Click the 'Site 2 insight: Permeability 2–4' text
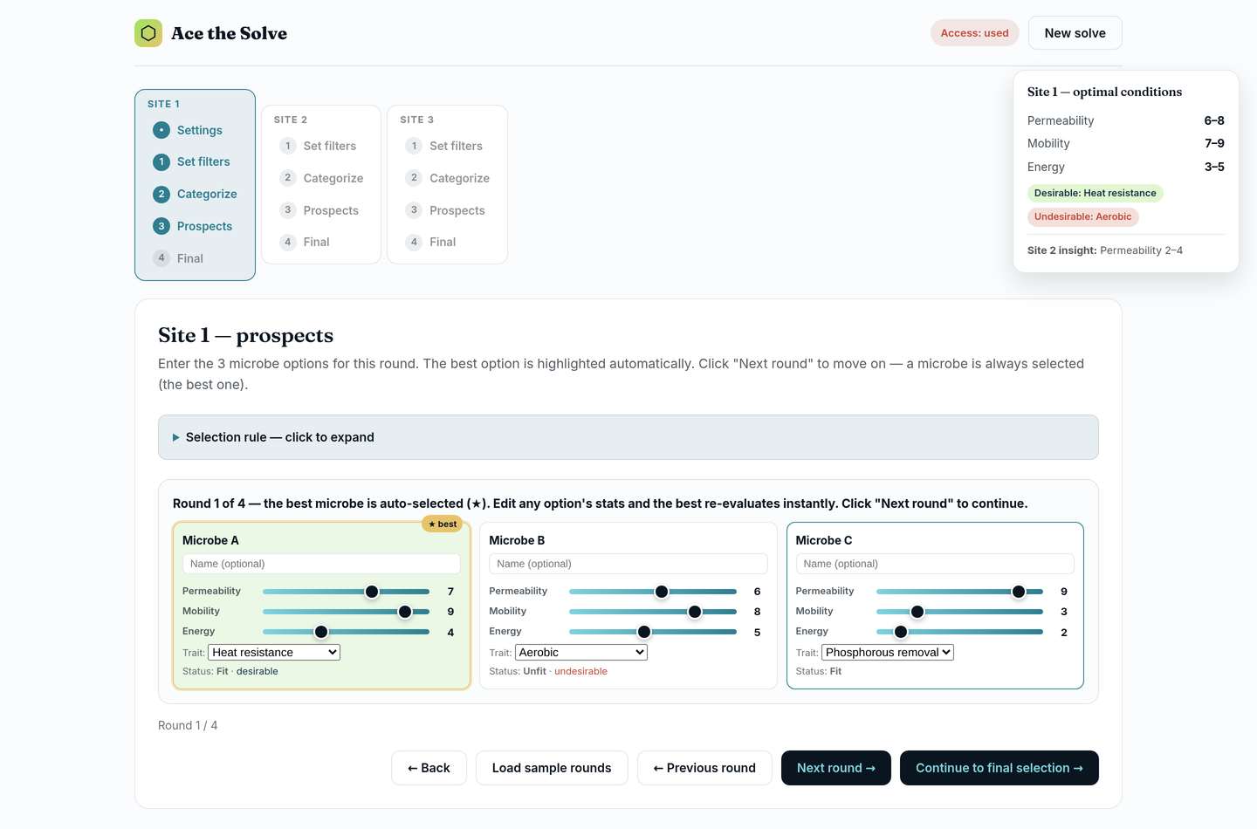Screen dimensions: 1257x829 point(1105,250)
